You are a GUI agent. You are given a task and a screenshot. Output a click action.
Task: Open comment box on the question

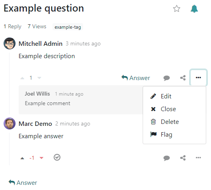[166, 78]
